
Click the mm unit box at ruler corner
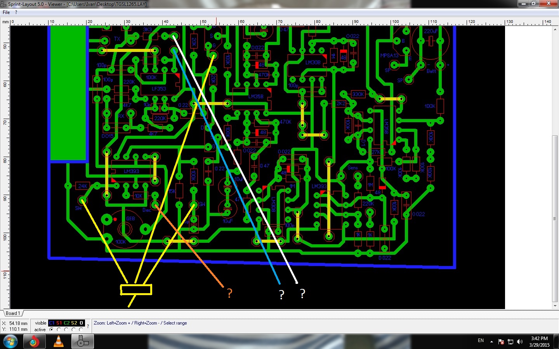(x=5, y=22)
